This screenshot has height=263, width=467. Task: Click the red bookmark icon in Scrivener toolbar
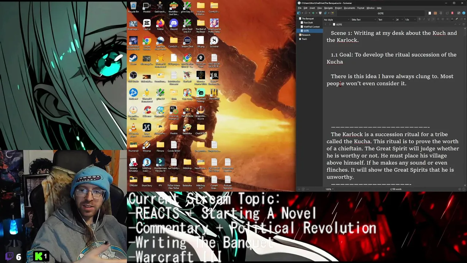[x=452, y=13]
